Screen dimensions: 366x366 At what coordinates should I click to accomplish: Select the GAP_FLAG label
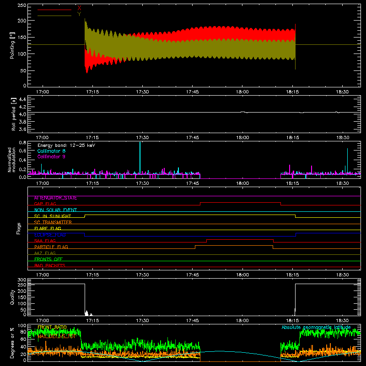(45, 204)
